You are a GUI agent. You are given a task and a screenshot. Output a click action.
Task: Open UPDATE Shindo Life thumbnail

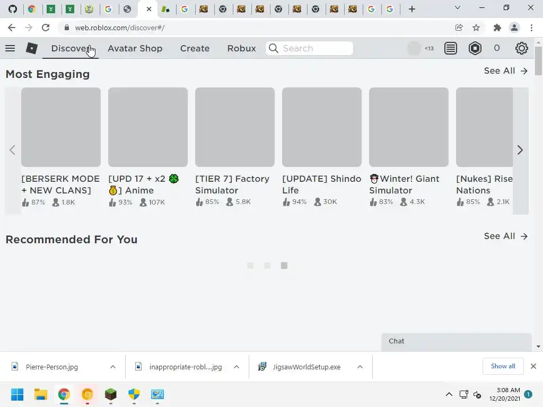click(322, 127)
